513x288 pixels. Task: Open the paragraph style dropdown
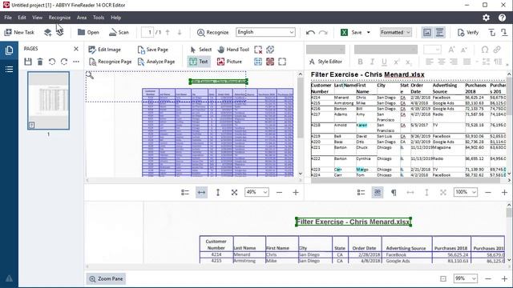tap(325, 50)
